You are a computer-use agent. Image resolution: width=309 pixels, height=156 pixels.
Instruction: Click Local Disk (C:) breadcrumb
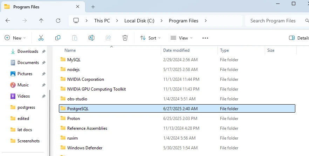(139, 21)
